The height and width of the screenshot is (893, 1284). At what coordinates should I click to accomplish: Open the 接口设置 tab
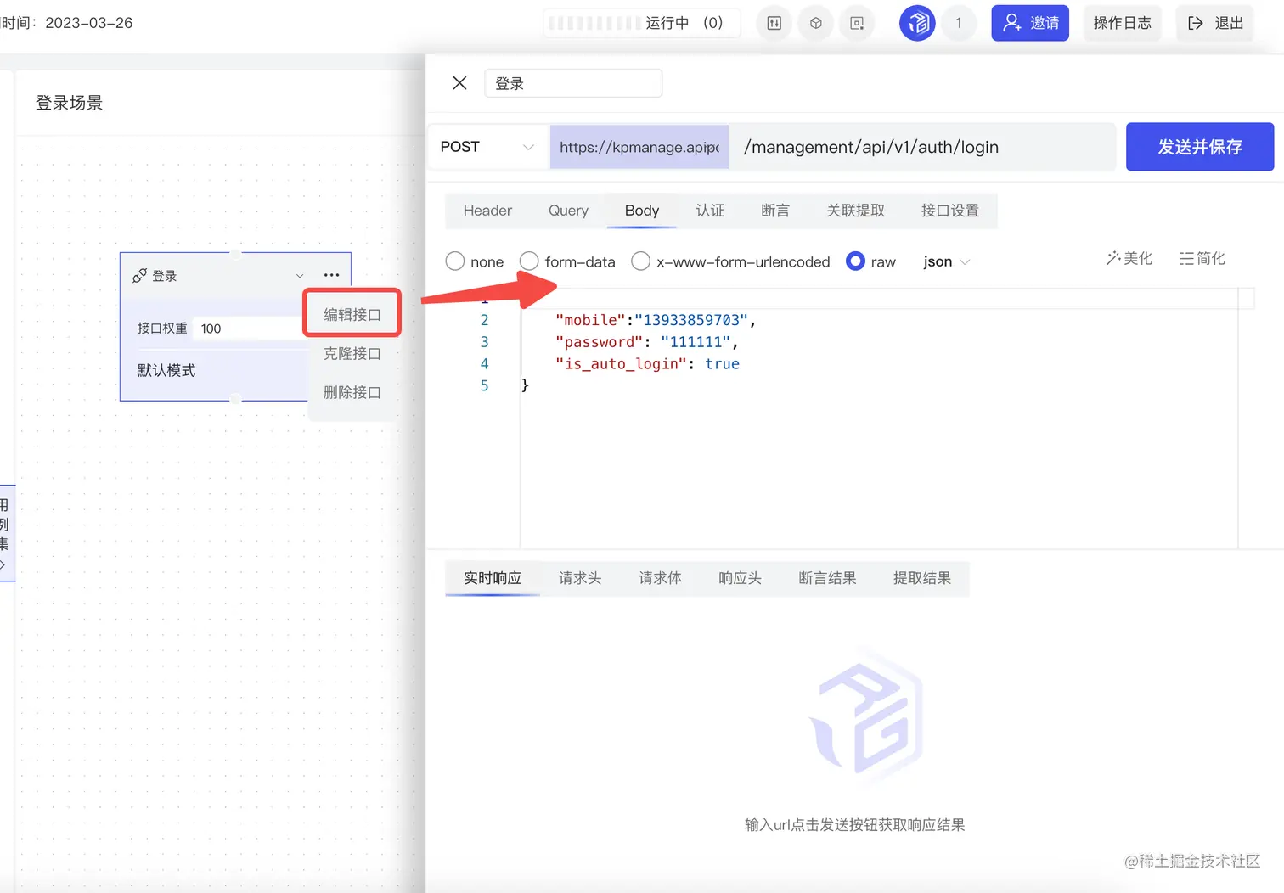[x=949, y=211]
